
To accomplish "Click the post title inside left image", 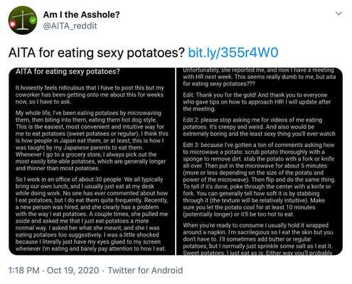I will coord(68,71).
